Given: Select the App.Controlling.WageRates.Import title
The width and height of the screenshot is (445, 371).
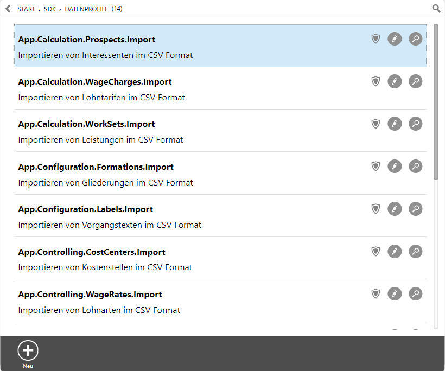Looking at the screenshot, I should pyautogui.click(x=90, y=295).
